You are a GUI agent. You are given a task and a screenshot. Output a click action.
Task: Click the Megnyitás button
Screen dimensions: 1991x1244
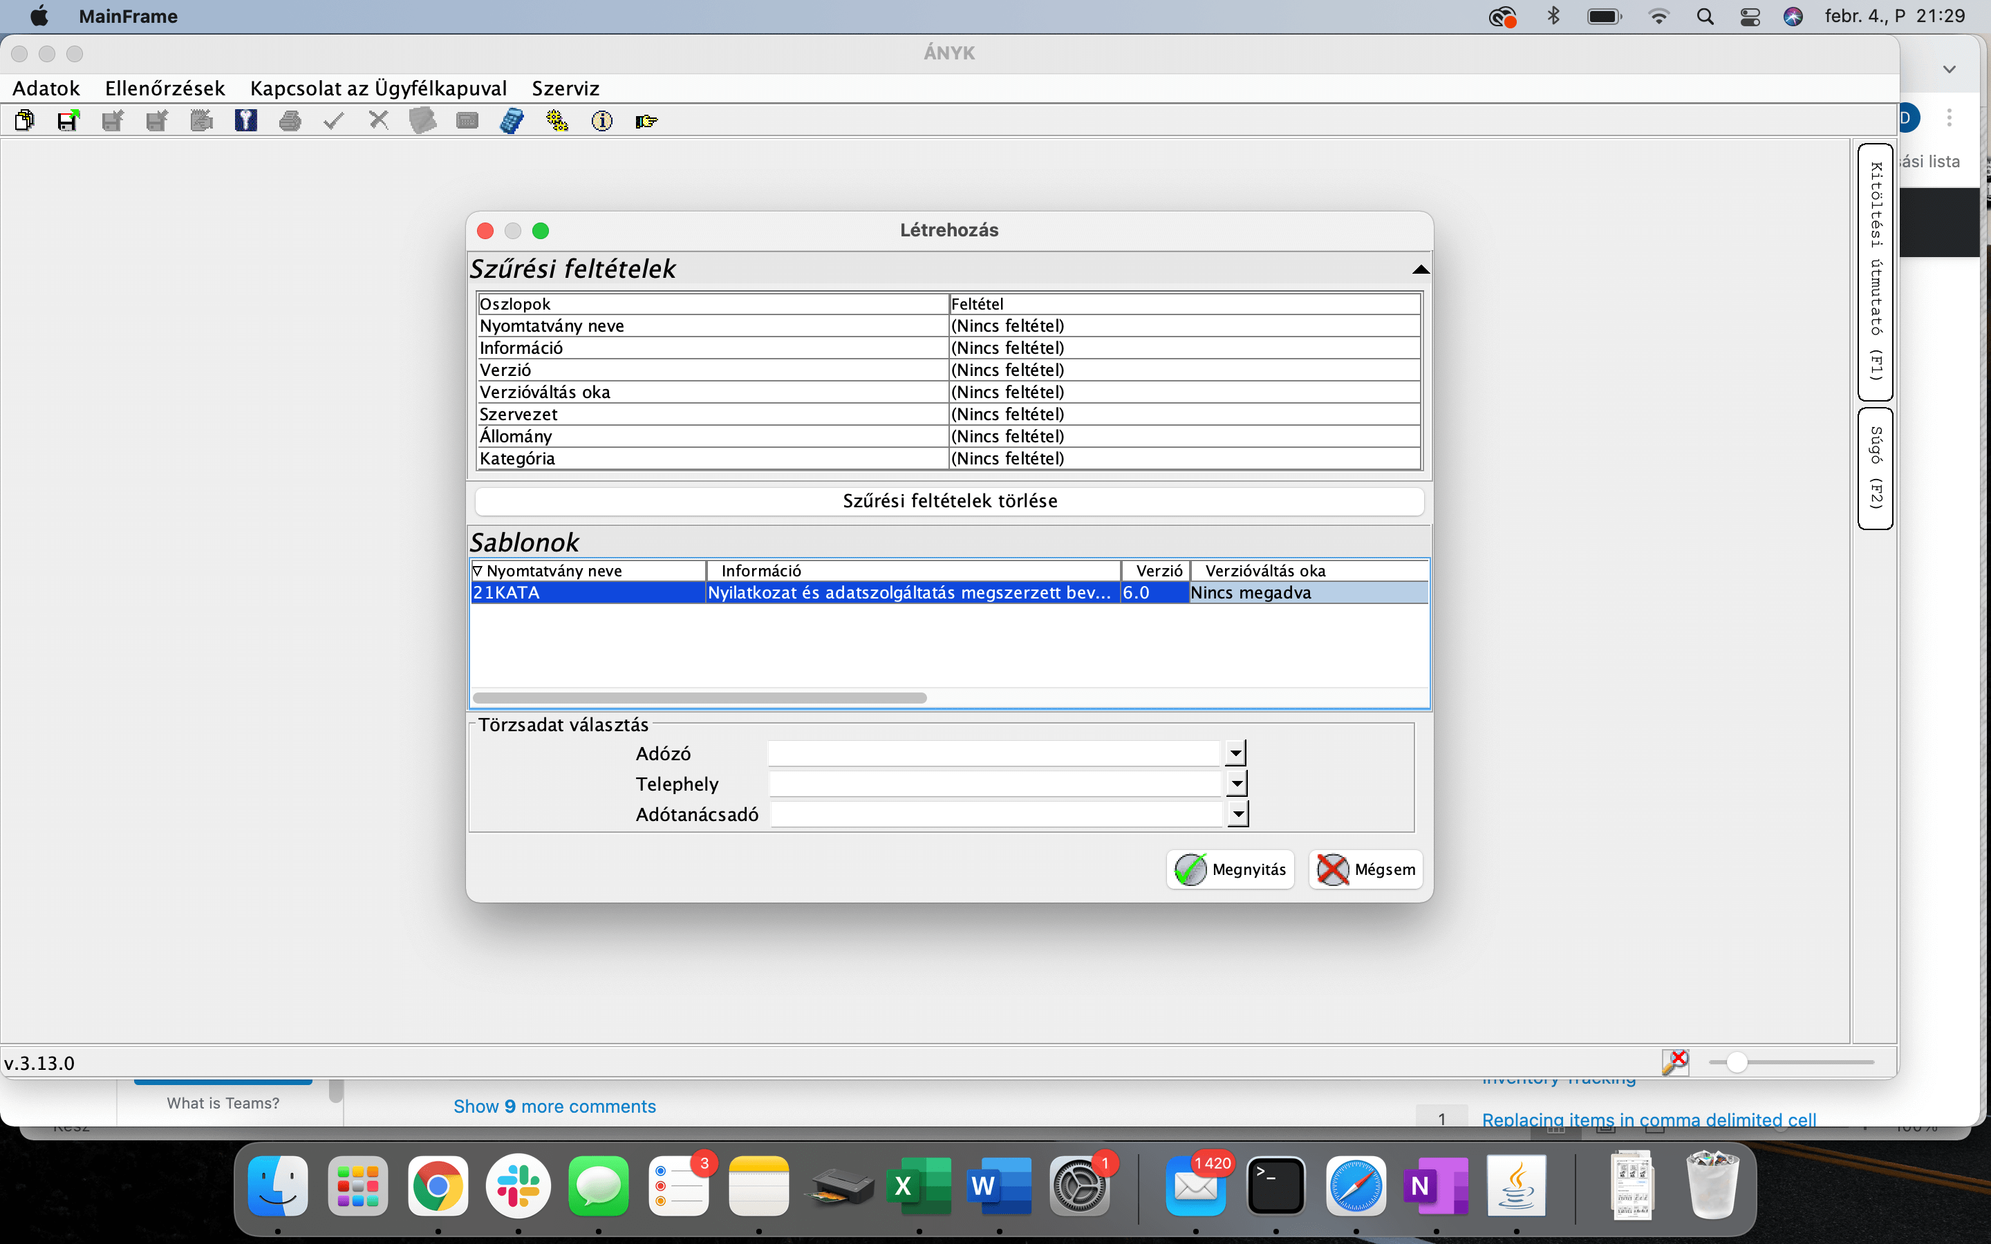tap(1230, 869)
